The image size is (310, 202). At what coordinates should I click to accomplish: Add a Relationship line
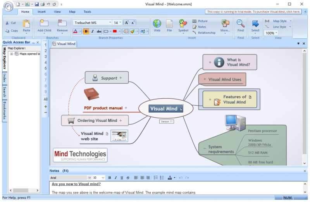pos(204,33)
